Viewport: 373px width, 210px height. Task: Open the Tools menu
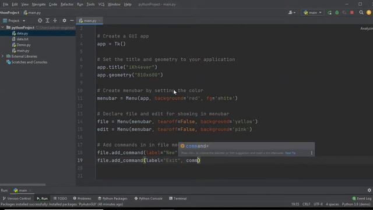point(90,4)
